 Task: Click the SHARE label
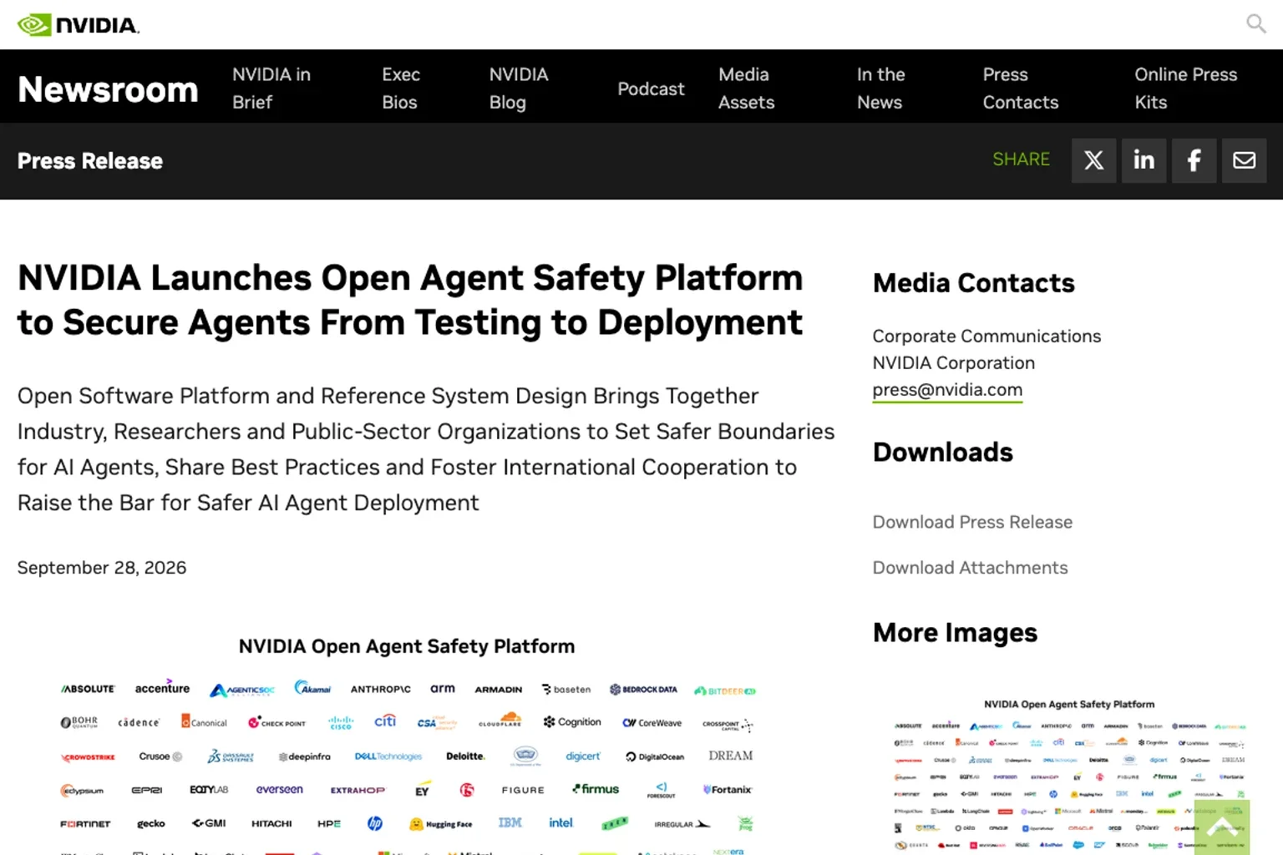pyautogui.click(x=1021, y=159)
